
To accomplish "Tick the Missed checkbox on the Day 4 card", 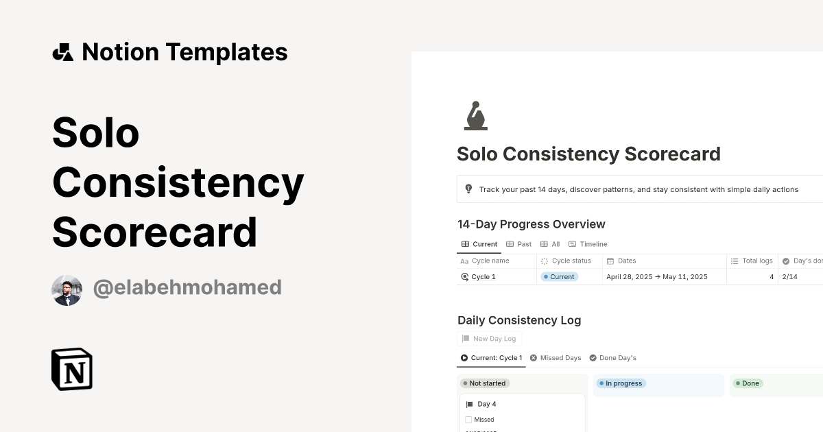I will pyautogui.click(x=469, y=420).
